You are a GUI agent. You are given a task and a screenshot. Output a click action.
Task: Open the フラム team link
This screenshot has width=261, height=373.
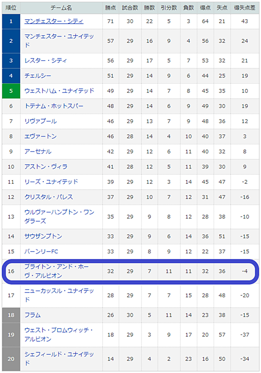[x=33, y=315]
